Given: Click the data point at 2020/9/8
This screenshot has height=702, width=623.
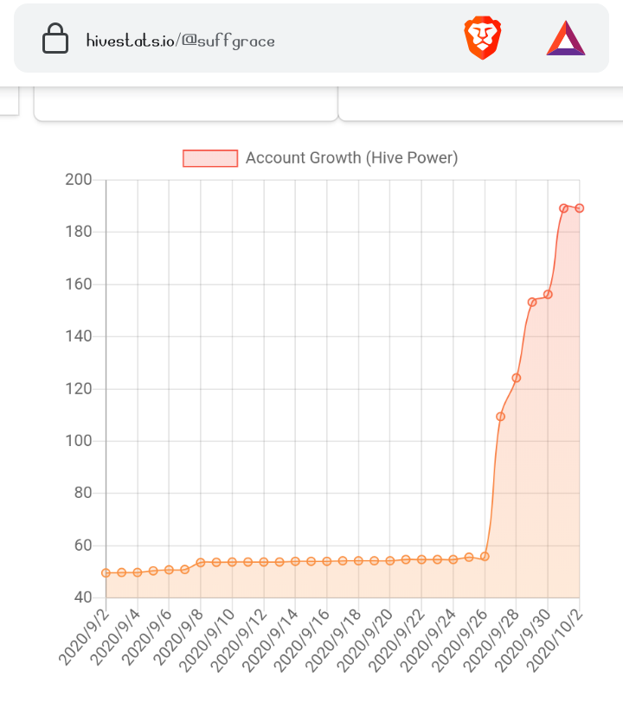Looking at the screenshot, I should coord(201,562).
